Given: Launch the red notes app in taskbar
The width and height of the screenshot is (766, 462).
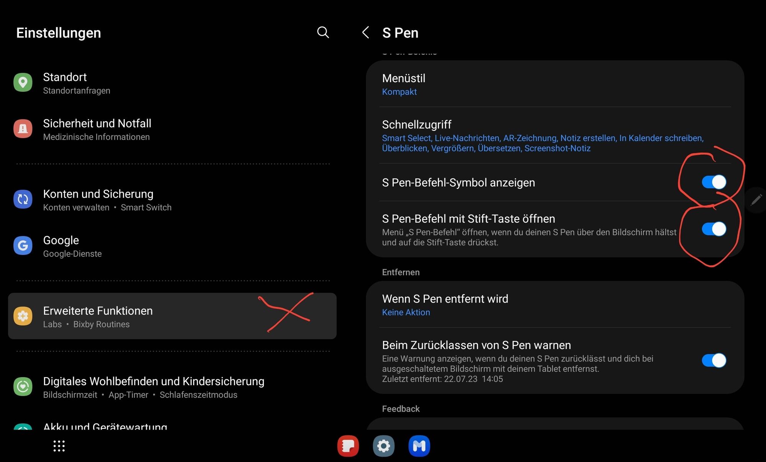Looking at the screenshot, I should click(x=348, y=446).
